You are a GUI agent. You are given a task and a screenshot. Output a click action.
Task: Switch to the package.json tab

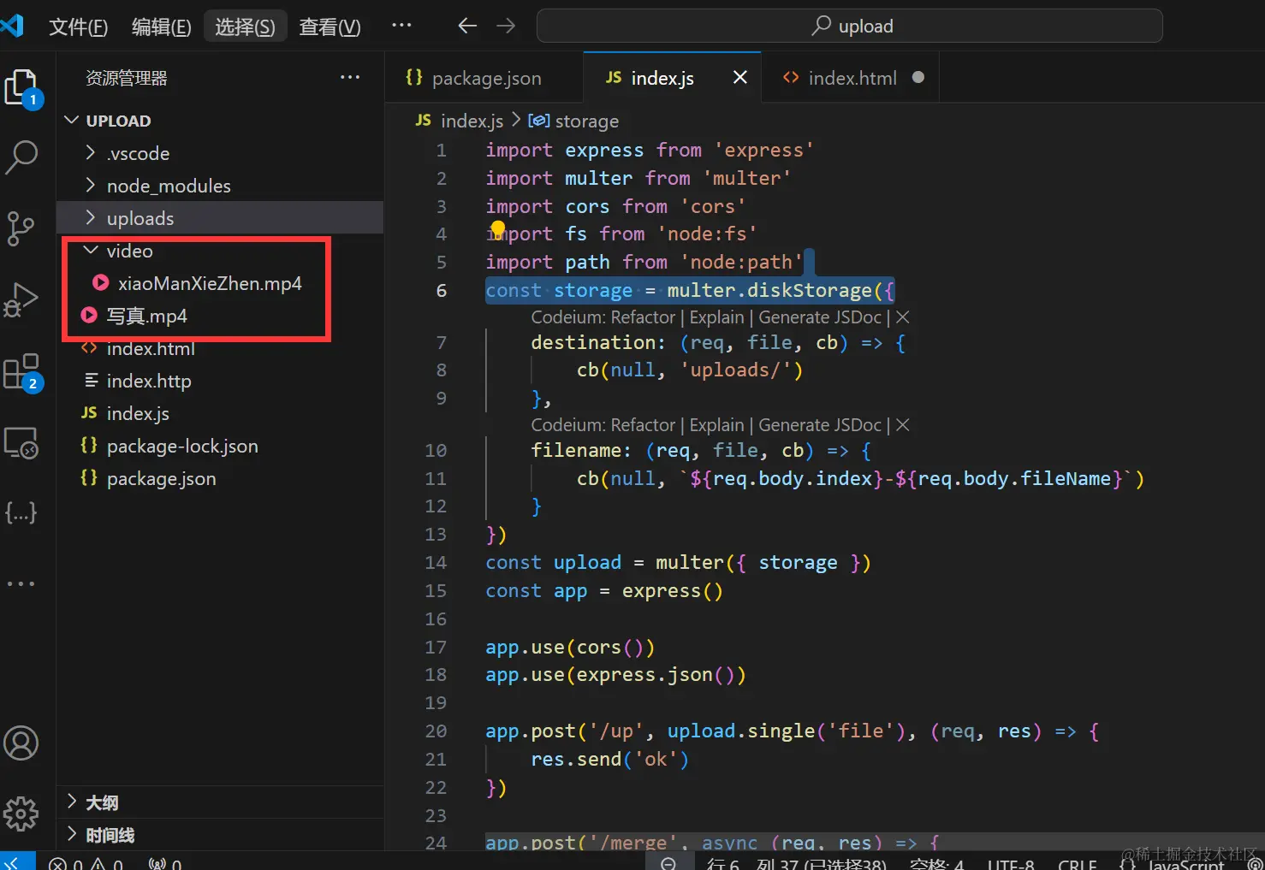click(484, 78)
